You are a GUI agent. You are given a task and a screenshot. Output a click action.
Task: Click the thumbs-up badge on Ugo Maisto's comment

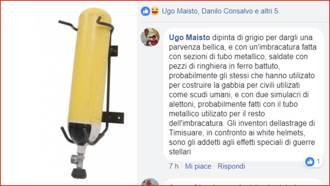point(310,162)
